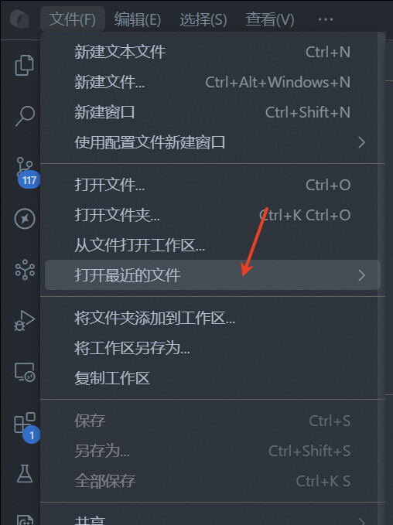Image resolution: width=393 pixels, height=525 pixels.
Task: Open the 选择(S) menu
Action: point(203,19)
